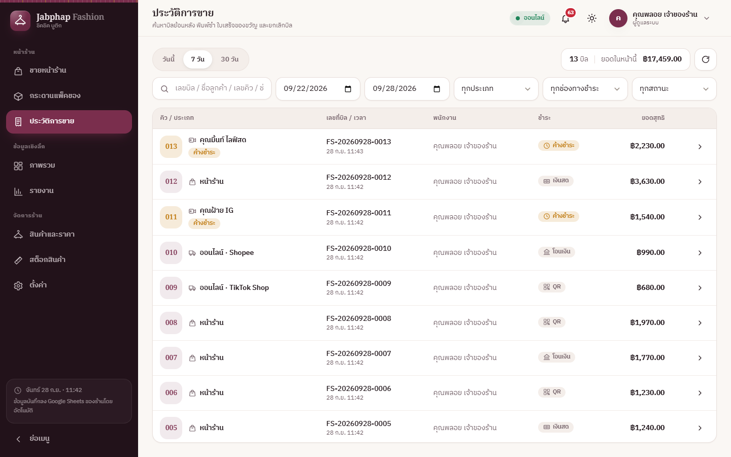This screenshot has width=731, height=457.
Task: Select the 30 วัน range tab
Action: coord(229,59)
